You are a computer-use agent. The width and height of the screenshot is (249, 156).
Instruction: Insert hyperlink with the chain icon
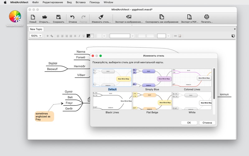tap(175, 36)
